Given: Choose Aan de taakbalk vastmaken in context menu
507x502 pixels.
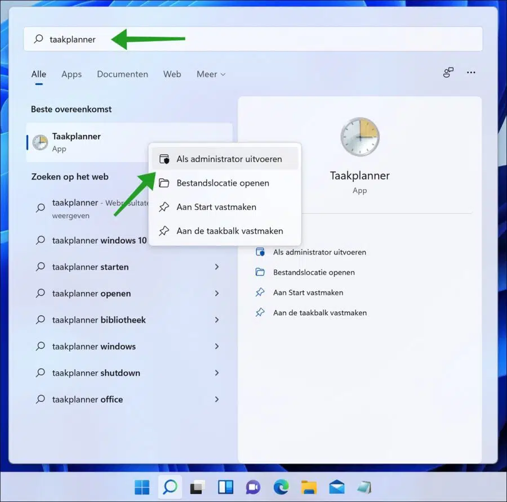Looking at the screenshot, I should click(225, 231).
